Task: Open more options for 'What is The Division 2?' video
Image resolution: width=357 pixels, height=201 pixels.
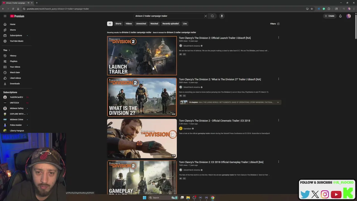Action: pyautogui.click(x=278, y=79)
